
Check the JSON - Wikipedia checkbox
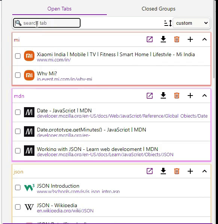pyautogui.click(x=18, y=207)
